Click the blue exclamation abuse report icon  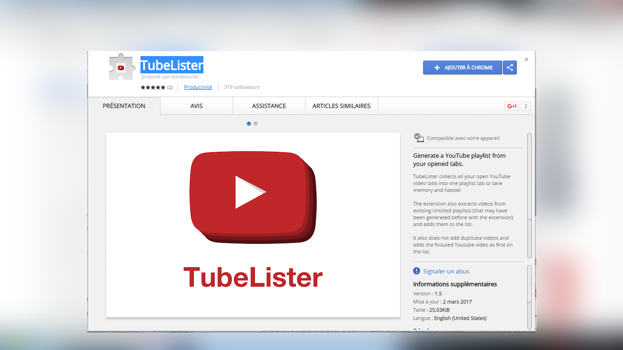point(416,271)
